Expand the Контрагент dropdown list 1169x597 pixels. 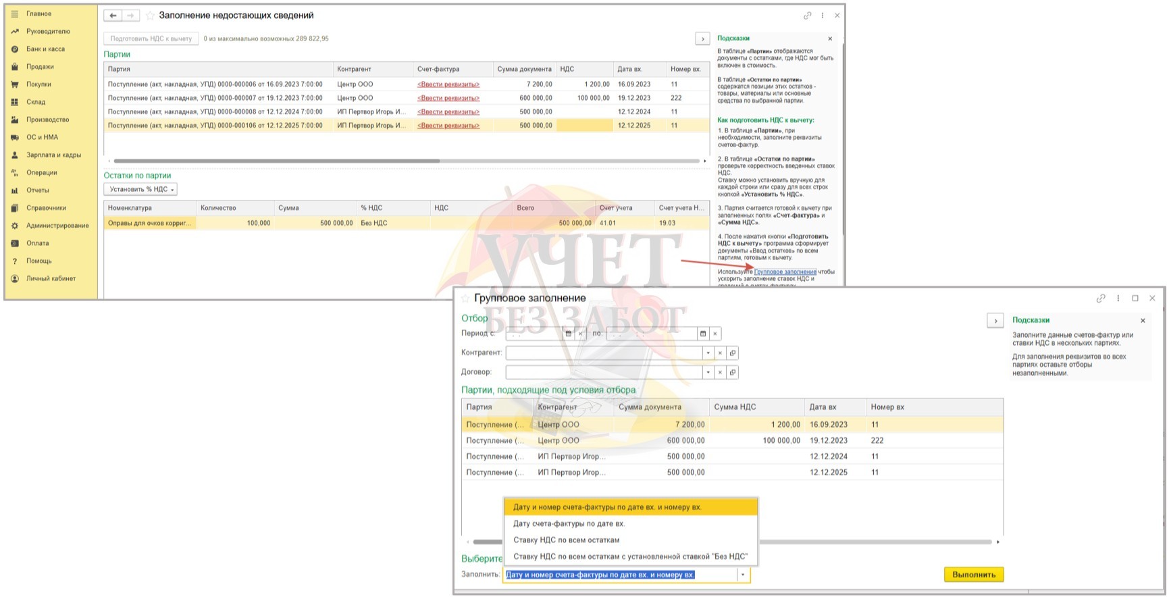pos(708,353)
